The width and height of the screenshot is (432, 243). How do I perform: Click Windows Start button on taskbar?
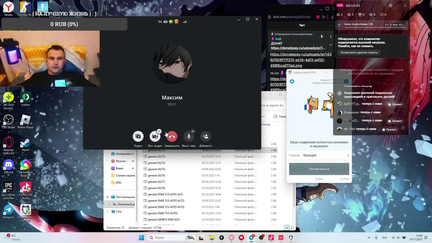coord(141,238)
